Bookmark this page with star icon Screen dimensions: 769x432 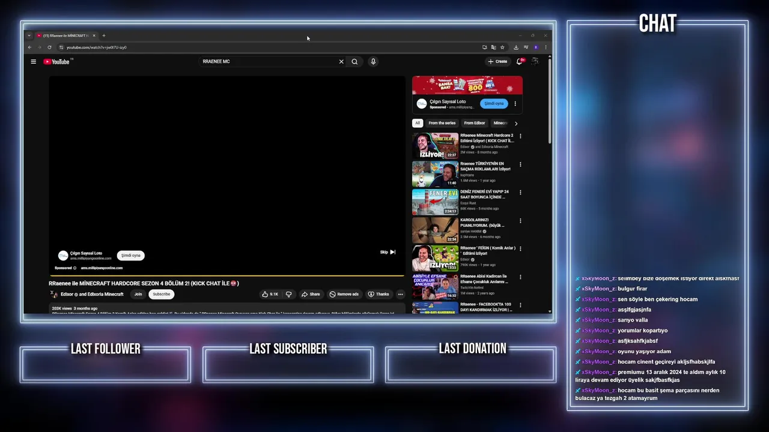[x=502, y=47]
